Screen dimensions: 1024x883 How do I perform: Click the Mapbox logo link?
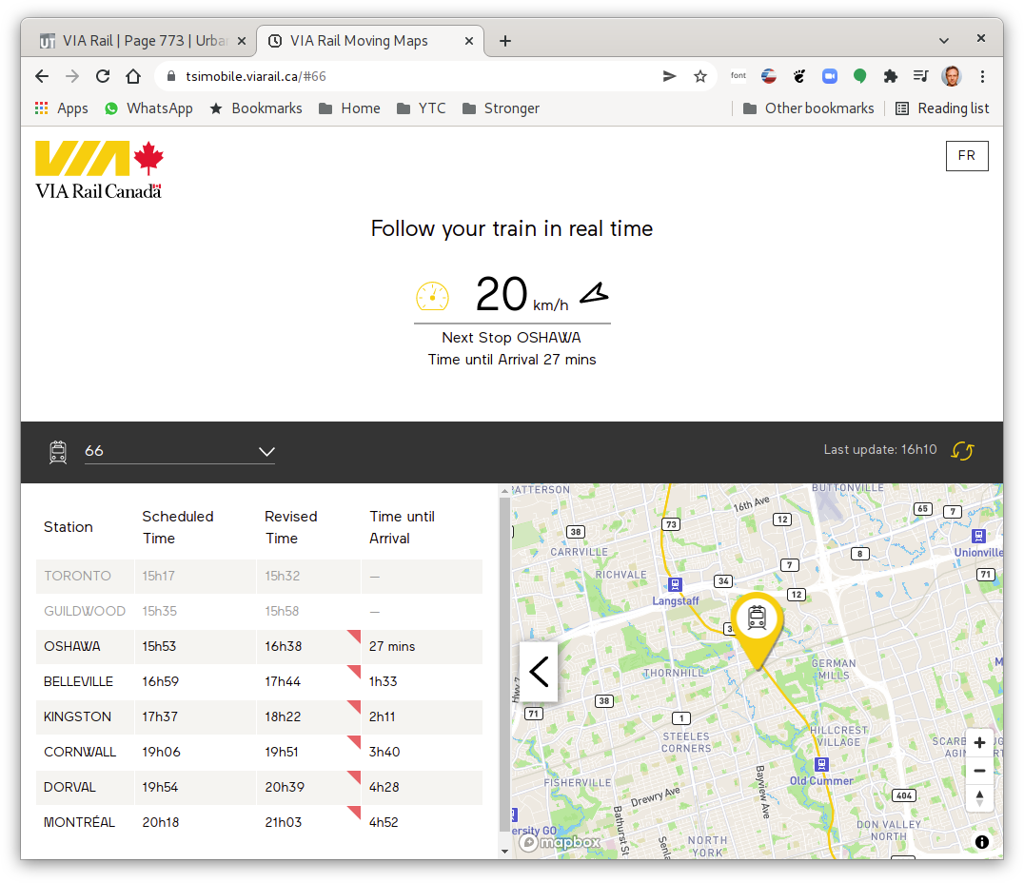[x=561, y=842]
